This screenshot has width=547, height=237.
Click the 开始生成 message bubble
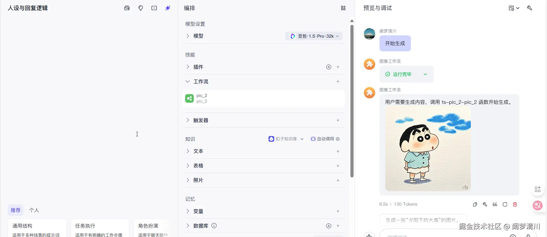tap(395, 43)
